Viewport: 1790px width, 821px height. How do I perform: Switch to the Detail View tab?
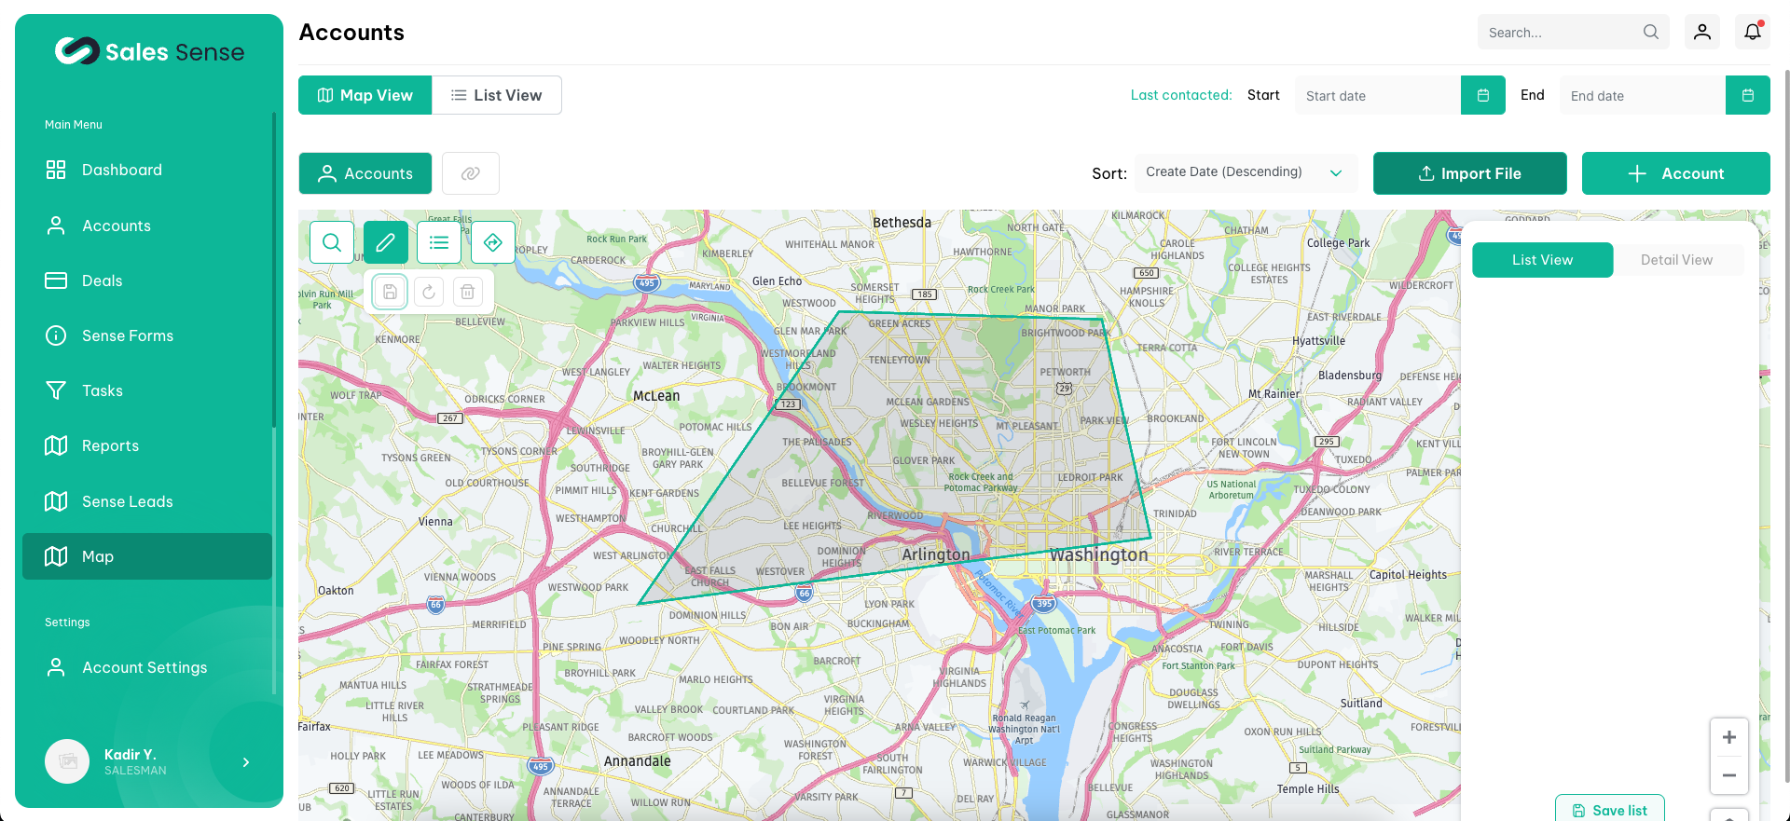pyautogui.click(x=1676, y=260)
